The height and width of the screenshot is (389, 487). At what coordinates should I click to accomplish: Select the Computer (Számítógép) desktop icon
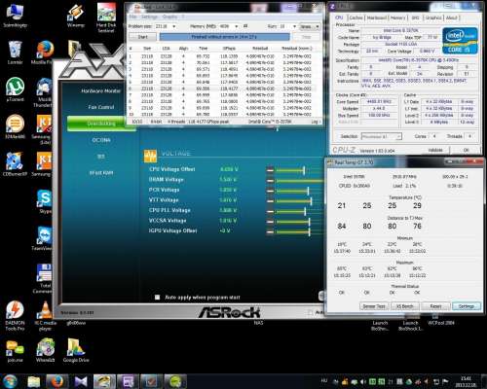click(x=15, y=16)
